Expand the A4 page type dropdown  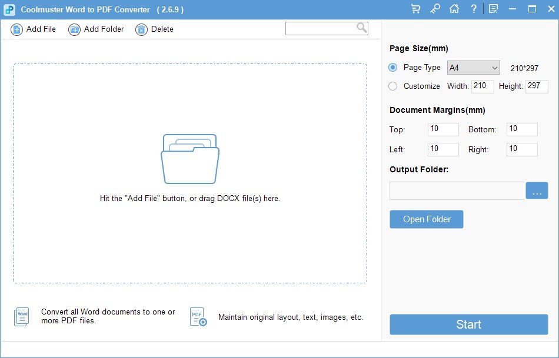pos(473,68)
